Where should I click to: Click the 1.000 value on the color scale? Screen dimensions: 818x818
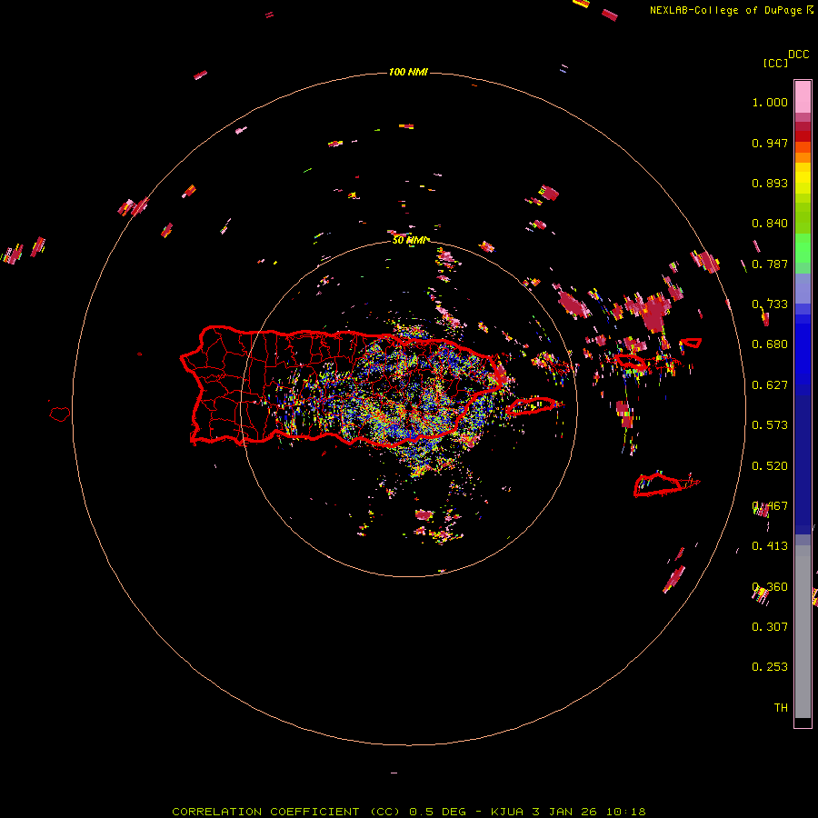[770, 102]
